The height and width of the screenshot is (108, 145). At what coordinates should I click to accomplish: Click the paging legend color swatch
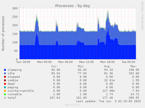(x=5, y=87)
